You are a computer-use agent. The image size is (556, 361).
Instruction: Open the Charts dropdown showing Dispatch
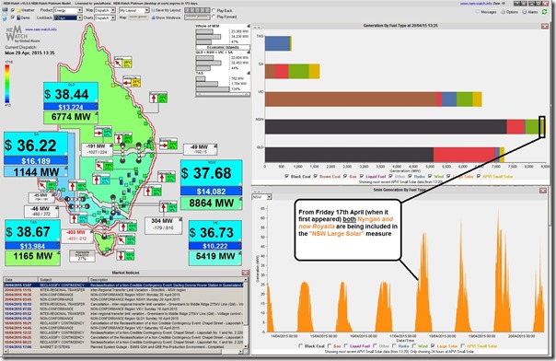tap(105, 17)
